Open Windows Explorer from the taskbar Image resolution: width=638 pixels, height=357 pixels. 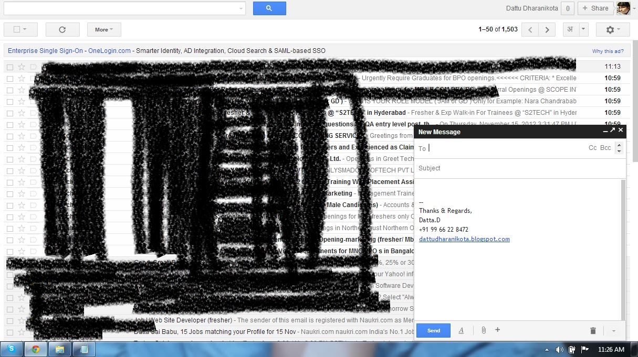coord(60,349)
